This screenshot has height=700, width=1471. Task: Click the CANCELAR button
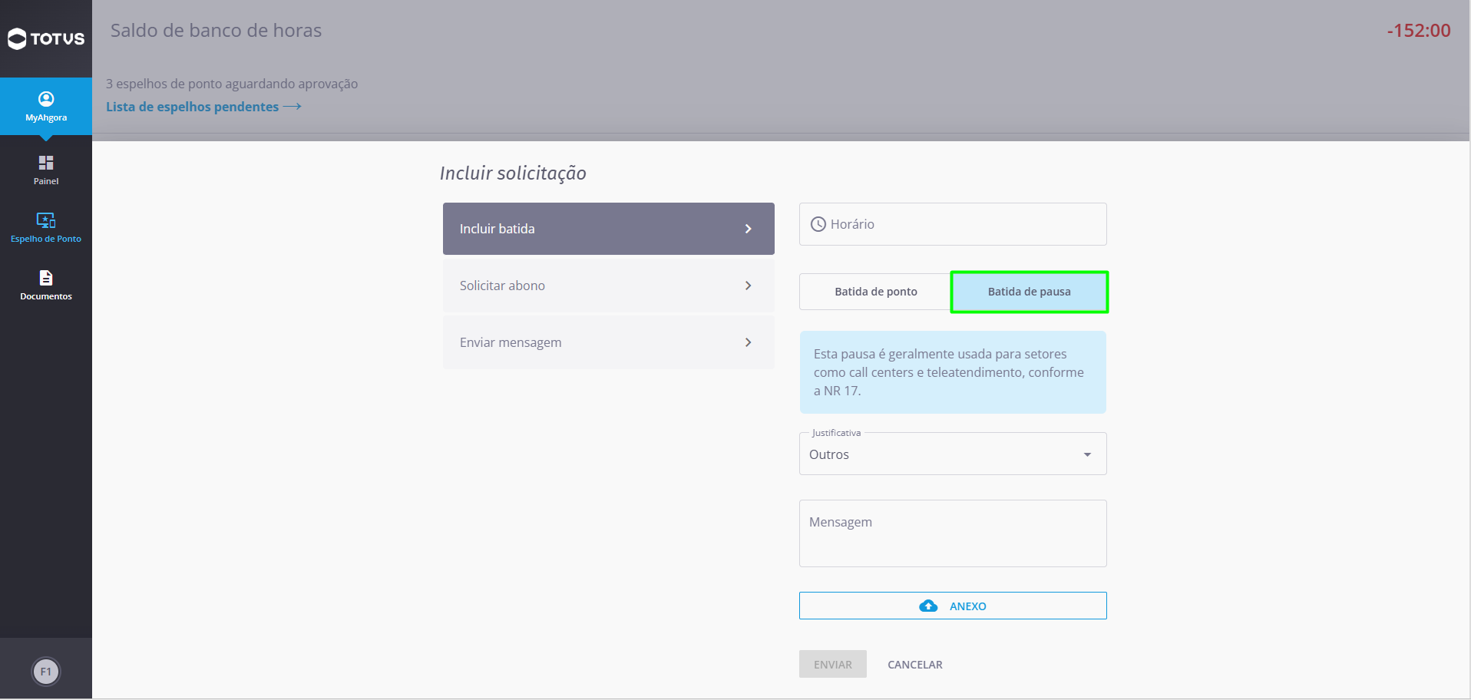coord(915,665)
